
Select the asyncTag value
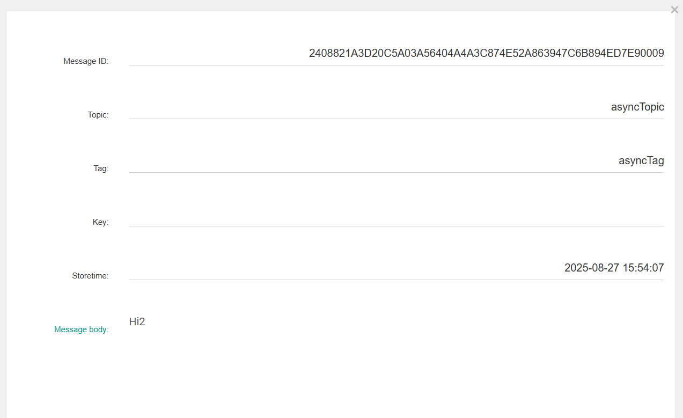coord(641,160)
